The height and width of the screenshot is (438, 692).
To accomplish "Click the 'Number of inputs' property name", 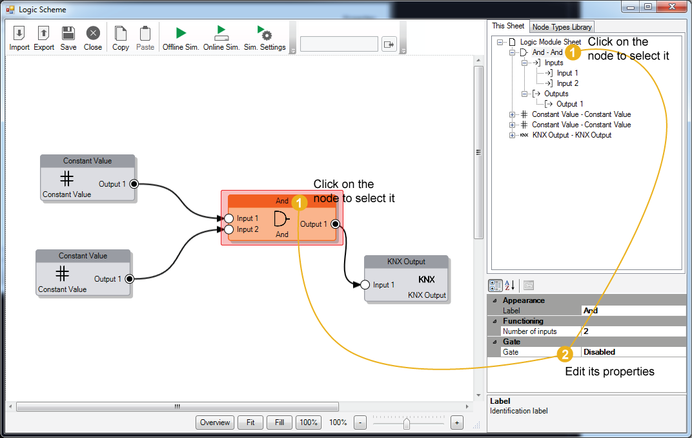I will click(x=529, y=331).
